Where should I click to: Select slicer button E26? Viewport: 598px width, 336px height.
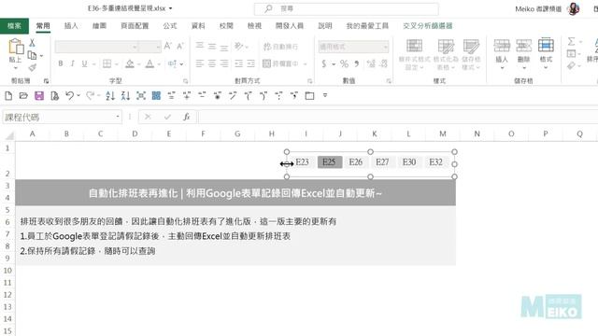356,162
